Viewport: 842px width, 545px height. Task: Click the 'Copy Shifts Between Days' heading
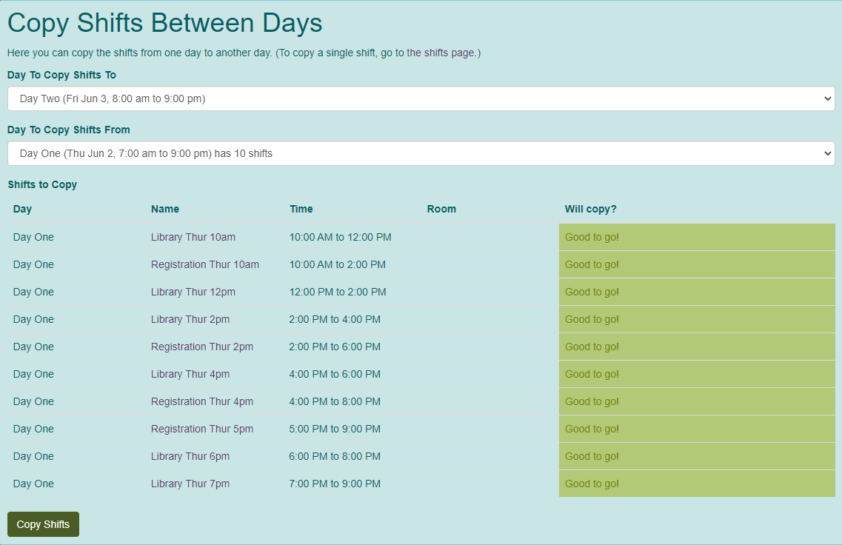coord(165,23)
